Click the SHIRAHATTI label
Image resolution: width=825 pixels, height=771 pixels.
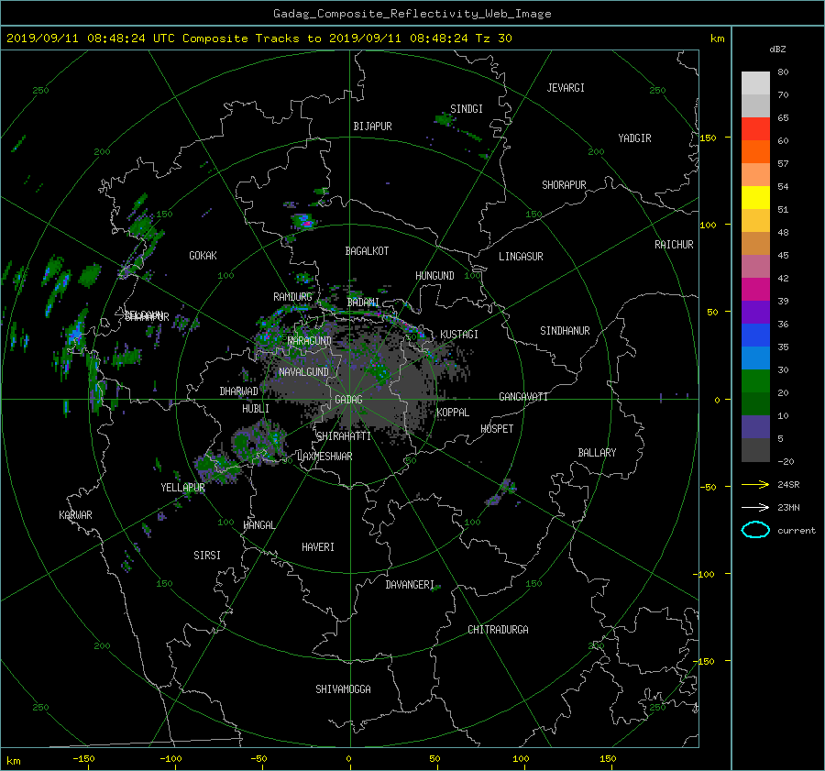(x=344, y=436)
